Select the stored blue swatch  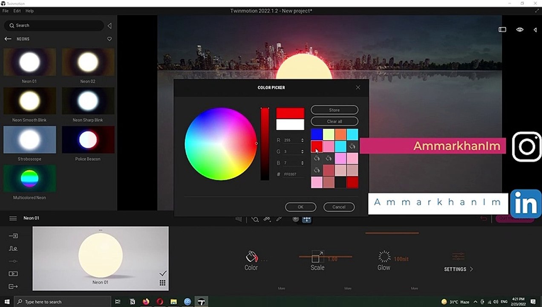point(317,134)
